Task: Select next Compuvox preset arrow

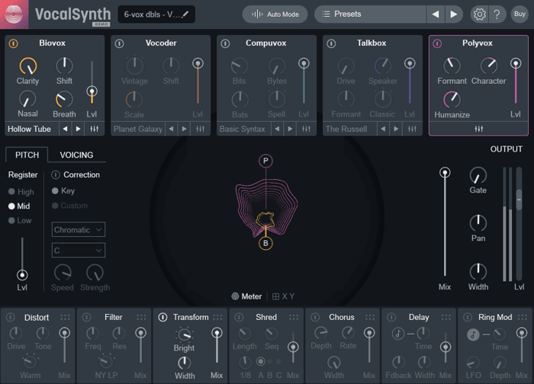Action: 290,129
